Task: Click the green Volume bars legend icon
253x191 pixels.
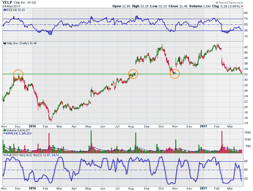Action: pos(4,130)
